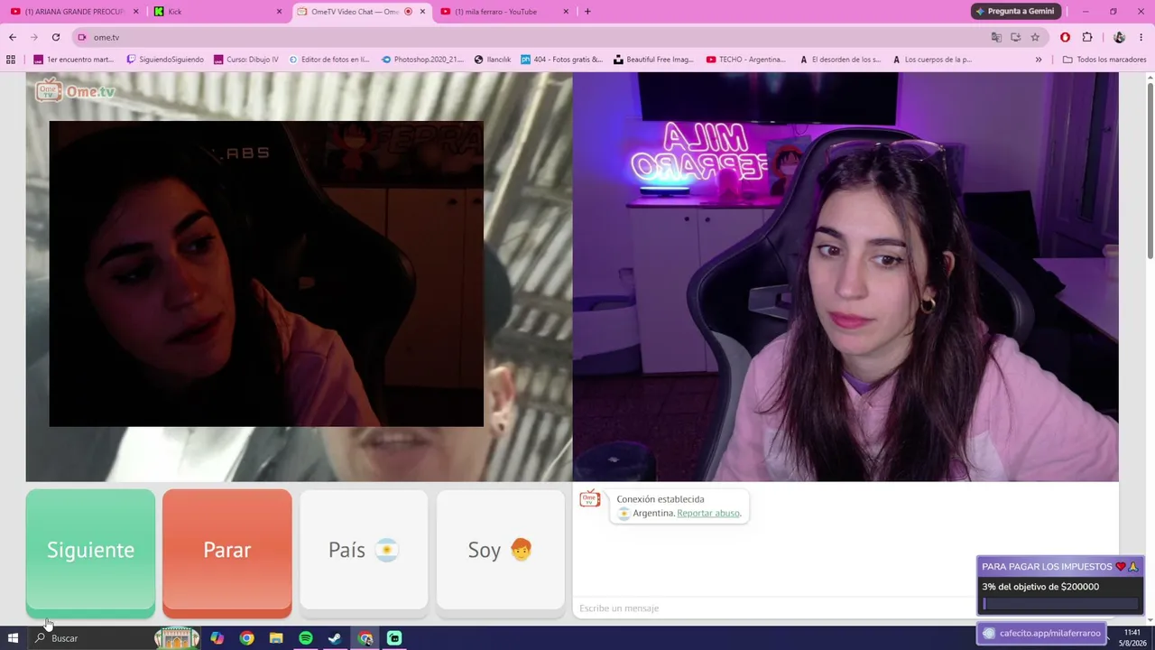This screenshot has height=650, width=1155.
Task: Reload the ome.tv page
Action: pos(56,37)
